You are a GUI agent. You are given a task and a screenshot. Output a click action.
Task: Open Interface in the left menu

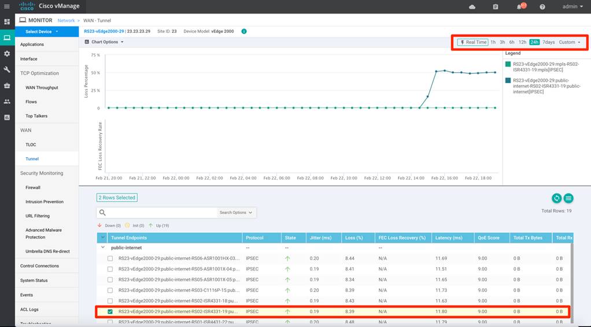[x=29, y=59]
